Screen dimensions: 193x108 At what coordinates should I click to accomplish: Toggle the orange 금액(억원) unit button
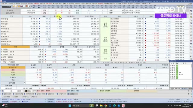(x=13, y=67)
